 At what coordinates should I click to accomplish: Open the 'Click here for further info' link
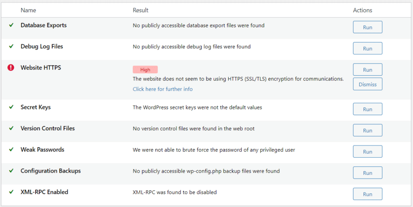[163, 89]
